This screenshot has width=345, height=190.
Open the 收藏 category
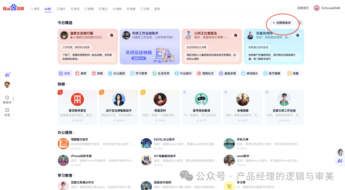(294, 73)
